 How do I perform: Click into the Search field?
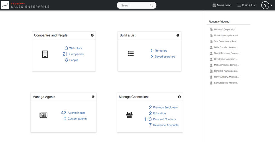click(x=133, y=5)
